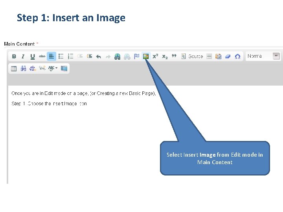Open Find with the binoculars icon
Image resolution: width=283 pixels, height=212 pixels.
[x=23, y=68]
